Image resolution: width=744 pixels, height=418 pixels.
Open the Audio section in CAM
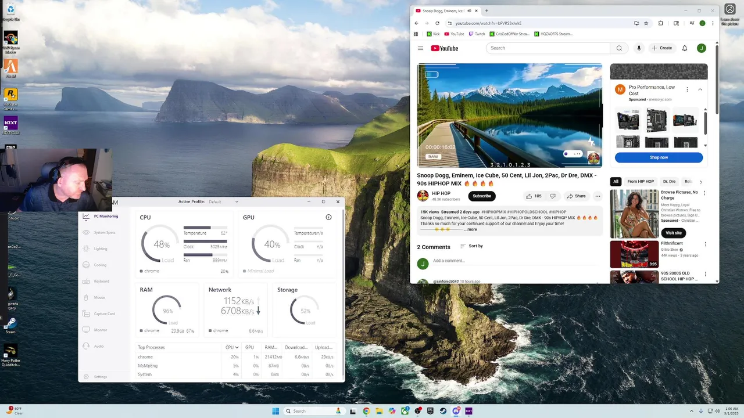(94, 346)
